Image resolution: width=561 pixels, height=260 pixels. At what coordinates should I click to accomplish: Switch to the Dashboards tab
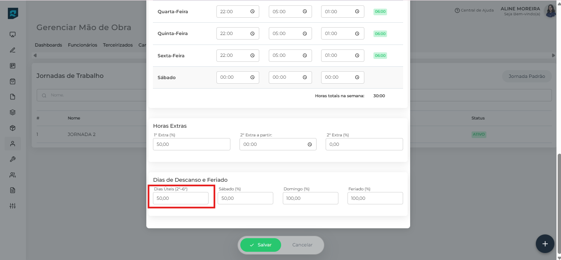click(x=48, y=45)
